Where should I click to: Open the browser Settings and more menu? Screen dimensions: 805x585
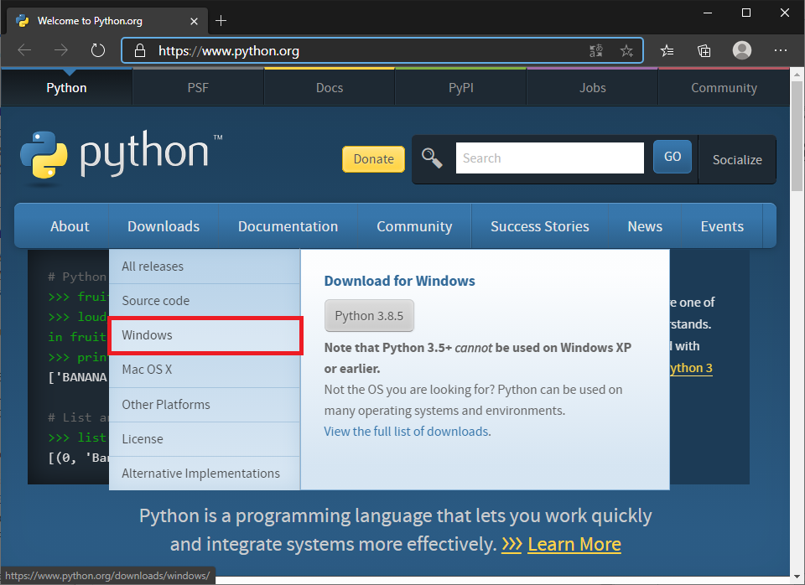(x=781, y=50)
